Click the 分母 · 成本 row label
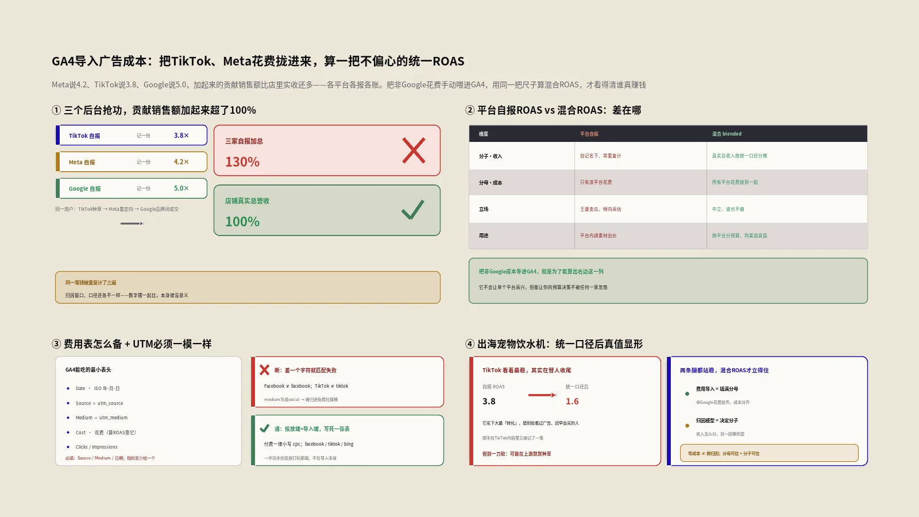The image size is (919, 517). pos(491,183)
